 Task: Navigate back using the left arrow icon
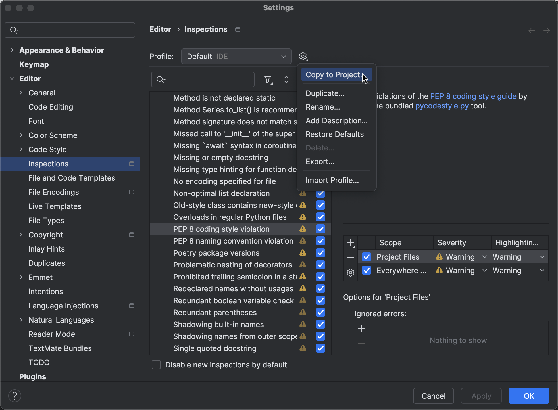pos(532,30)
